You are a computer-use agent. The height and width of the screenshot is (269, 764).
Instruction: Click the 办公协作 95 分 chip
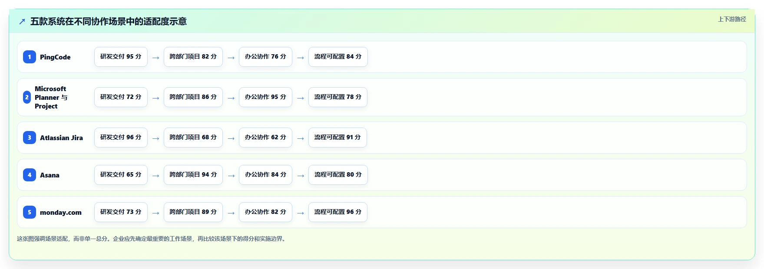coord(265,97)
